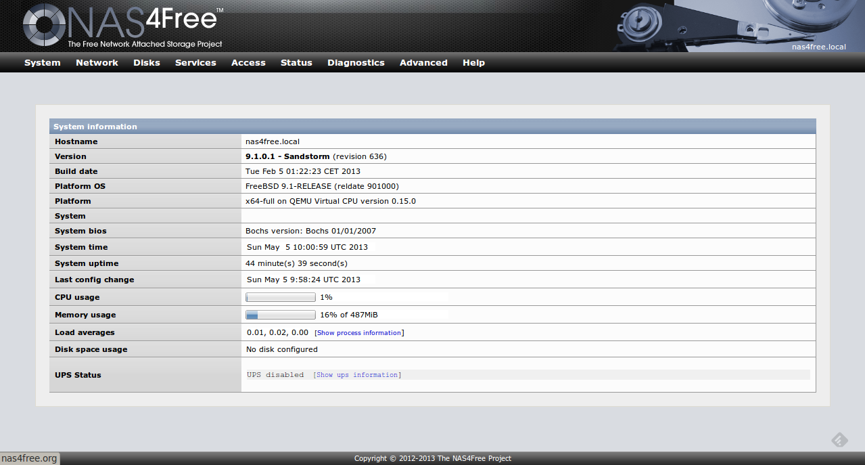Click the nas4free.local label in the banner
865x465 pixels.
click(818, 47)
